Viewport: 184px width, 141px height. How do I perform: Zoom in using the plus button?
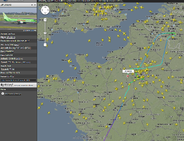(x=45, y=20)
